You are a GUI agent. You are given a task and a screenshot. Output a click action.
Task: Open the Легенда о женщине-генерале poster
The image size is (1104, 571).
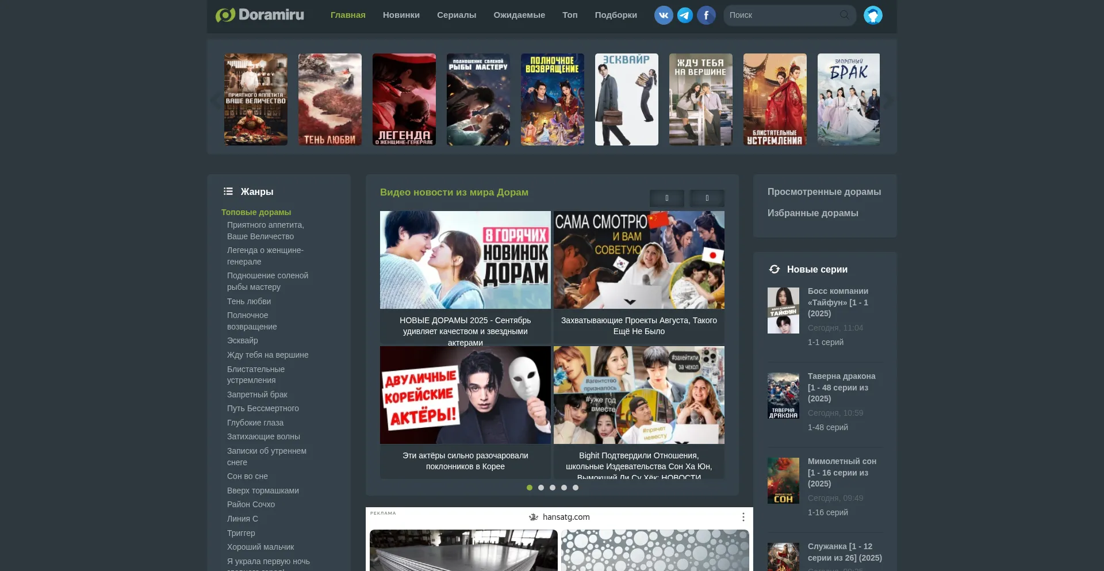coord(404,99)
